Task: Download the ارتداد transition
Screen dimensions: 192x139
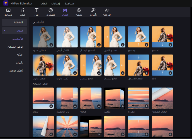Action: click(x=51, y=106)
